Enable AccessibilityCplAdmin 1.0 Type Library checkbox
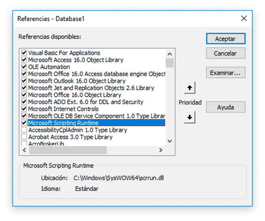This screenshot has height=221, width=265. tap(24, 130)
